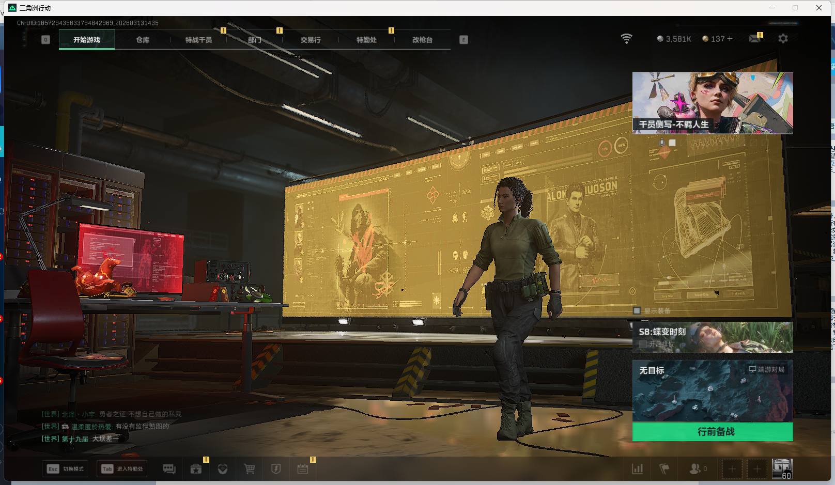This screenshot has height=485, width=835.
Task: Select the 无目标 map card
Action: 713,391
